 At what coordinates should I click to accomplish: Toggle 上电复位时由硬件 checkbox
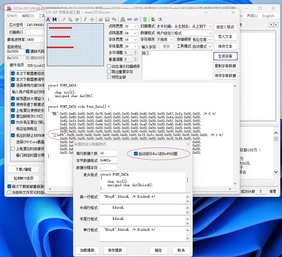click(13, 148)
